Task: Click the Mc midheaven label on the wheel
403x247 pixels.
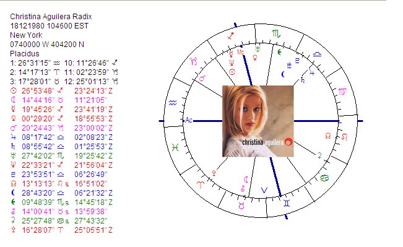Action: click(240, 53)
